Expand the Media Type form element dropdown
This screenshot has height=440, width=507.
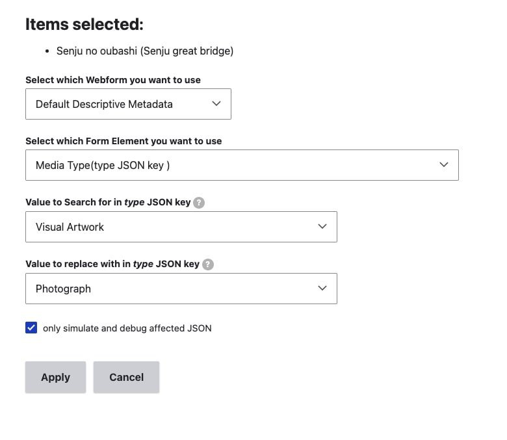tap(242, 165)
